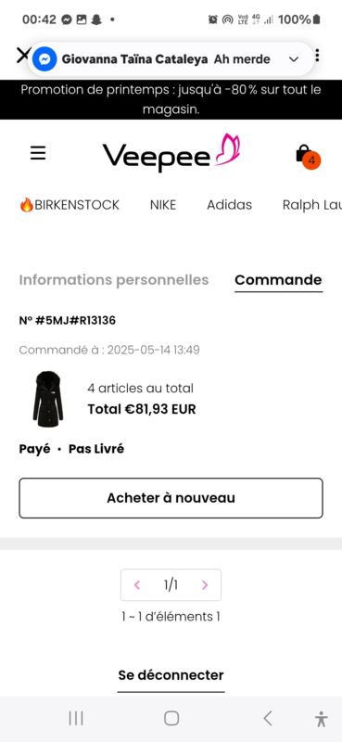Expand the Messenger notification chevron
342x742 pixels.
tap(294, 59)
